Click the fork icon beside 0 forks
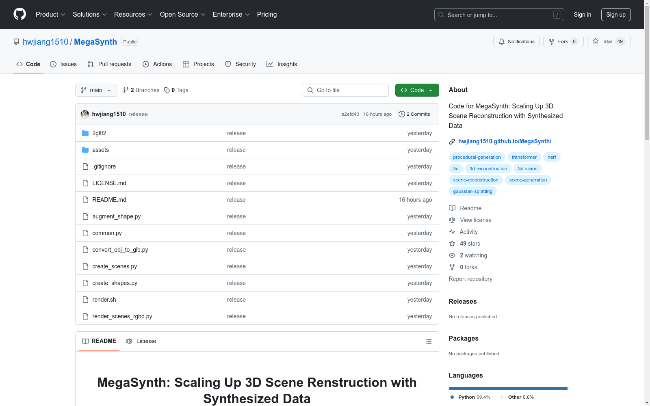This screenshot has width=650, height=406. (452, 267)
